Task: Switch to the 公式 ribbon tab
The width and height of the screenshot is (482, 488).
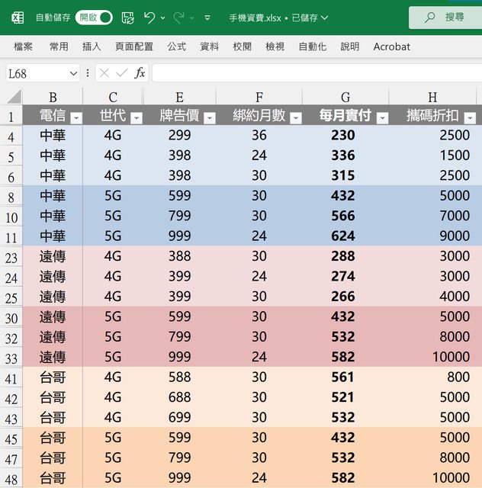Action: pyautogui.click(x=177, y=47)
